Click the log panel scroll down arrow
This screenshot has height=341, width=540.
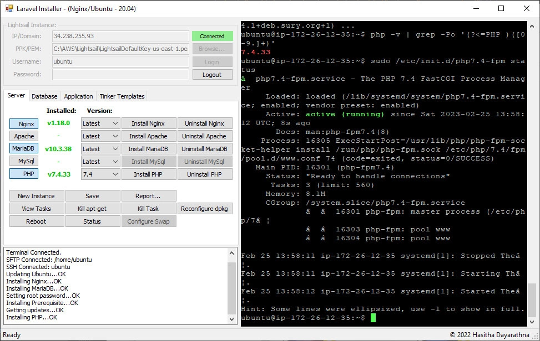(x=232, y=319)
